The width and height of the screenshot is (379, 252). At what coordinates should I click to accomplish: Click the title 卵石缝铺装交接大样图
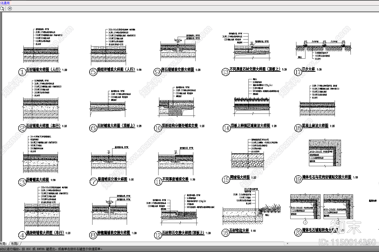click(x=178, y=69)
